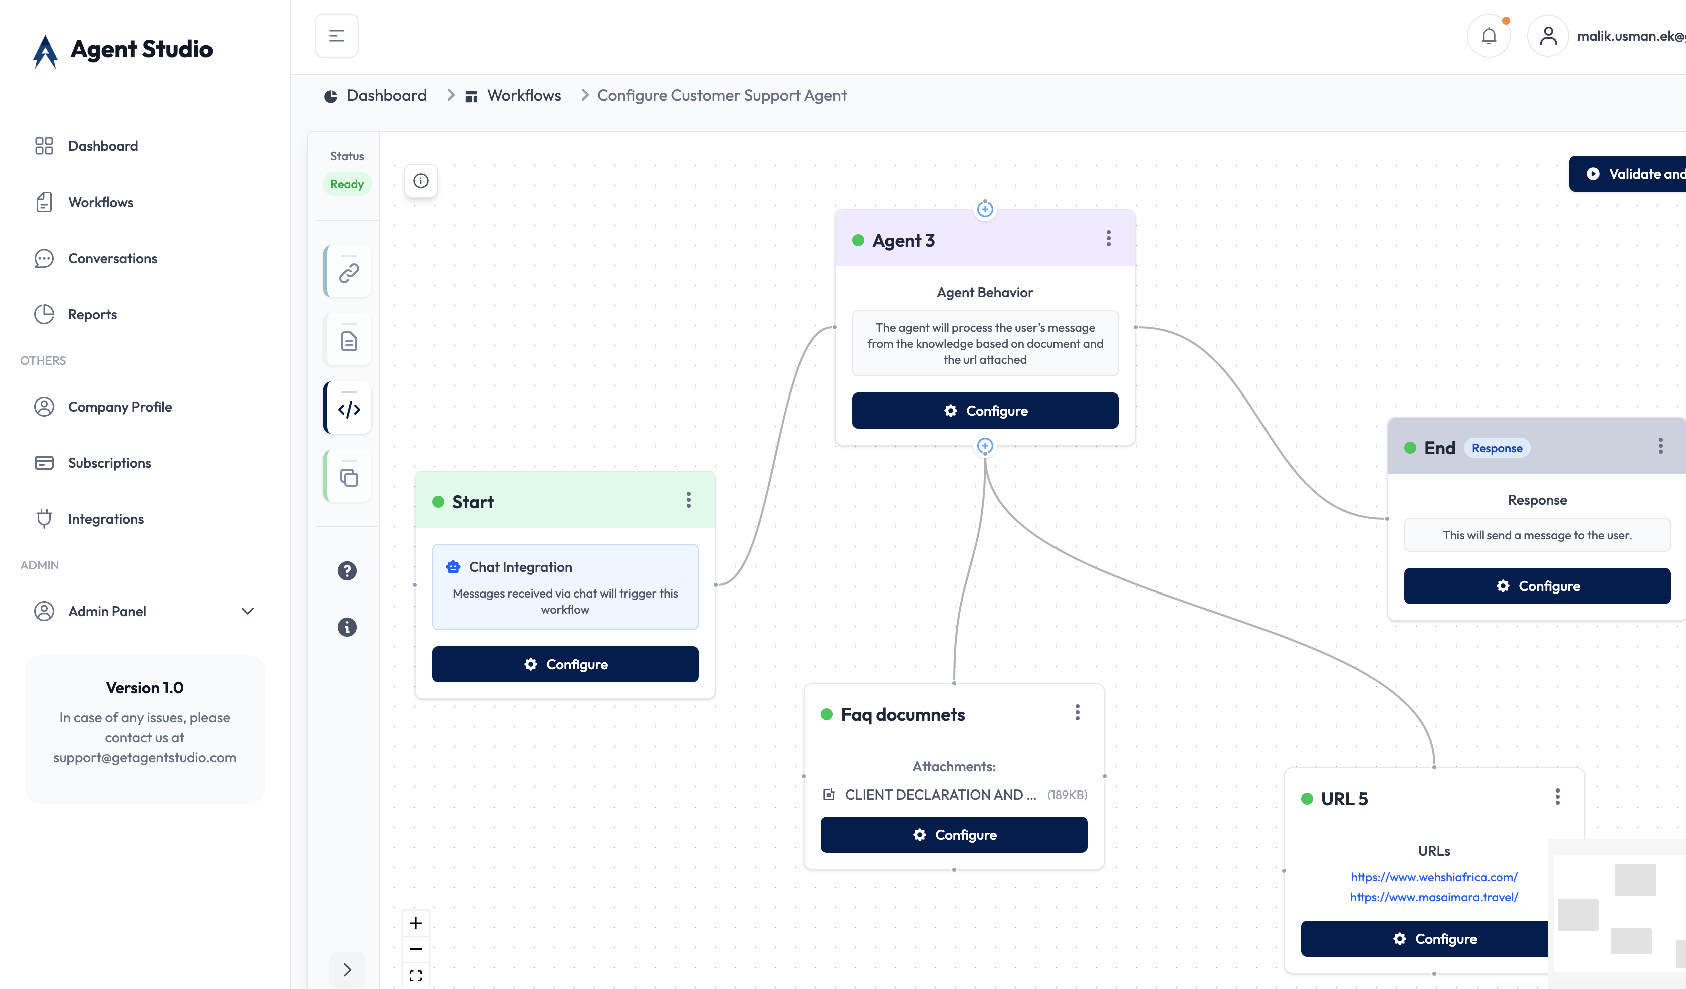This screenshot has height=989, width=1686.
Task: Toggle the sidebar collapse menu button
Action: pos(336,36)
